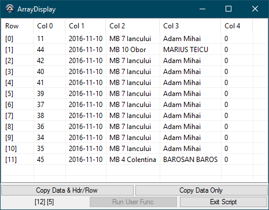Select row [6] index cell
269x210 pixels.
(x=9, y=105)
